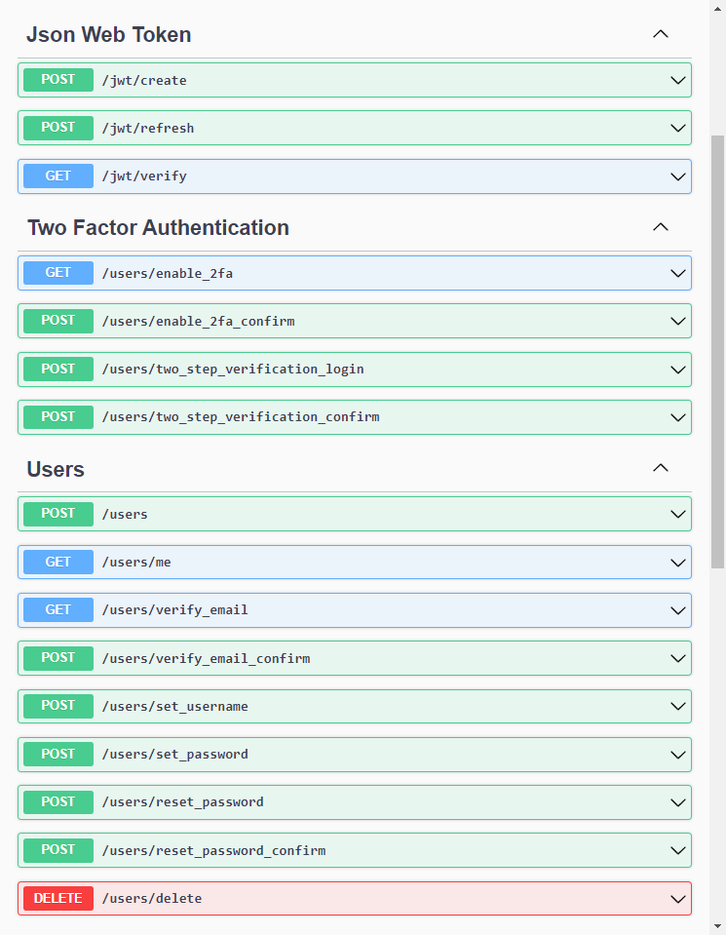Click the POST badge for /users/enable_2fa_confirm
Viewport: 726px width, 935px height.
tap(58, 321)
